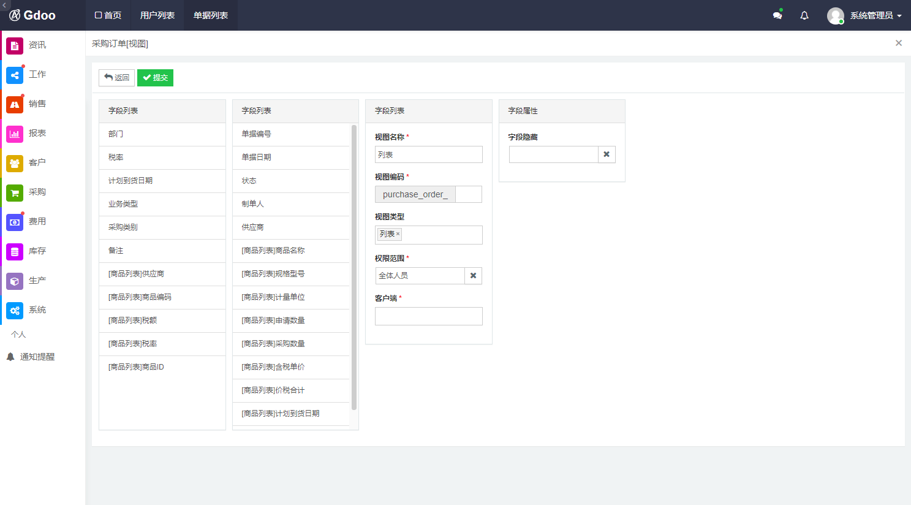Image resolution: width=911 pixels, height=505 pixels.
Task: Open 通知提醒 in the sidebar
Action: coord(37,357)
